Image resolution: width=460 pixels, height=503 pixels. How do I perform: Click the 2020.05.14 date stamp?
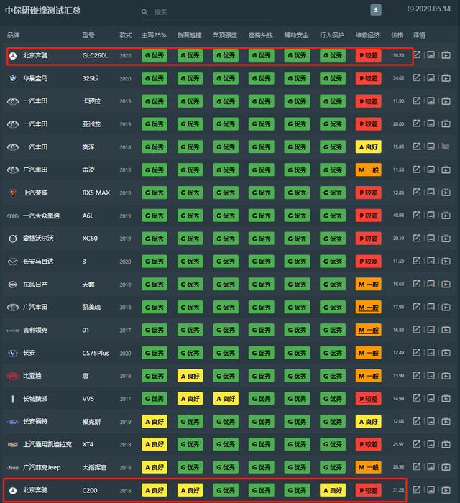click(x=429, y=9)
